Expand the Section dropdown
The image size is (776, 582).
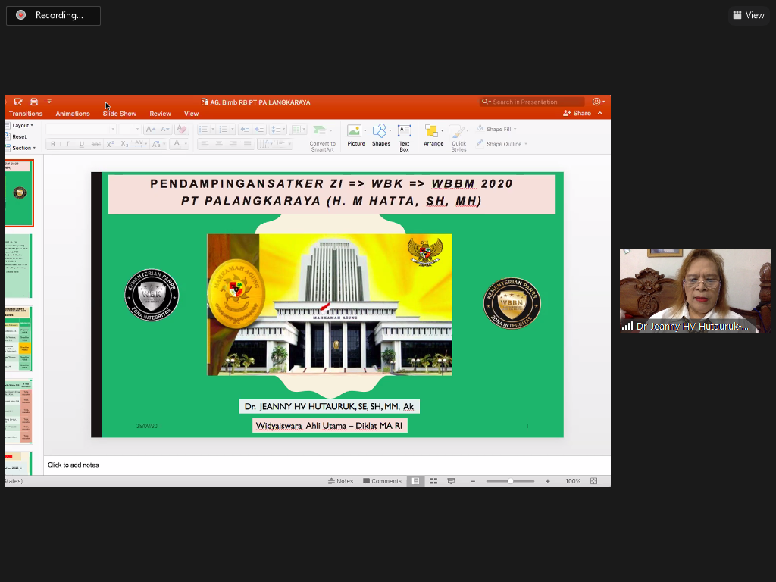pyautogui.click(x=22, y=148)
